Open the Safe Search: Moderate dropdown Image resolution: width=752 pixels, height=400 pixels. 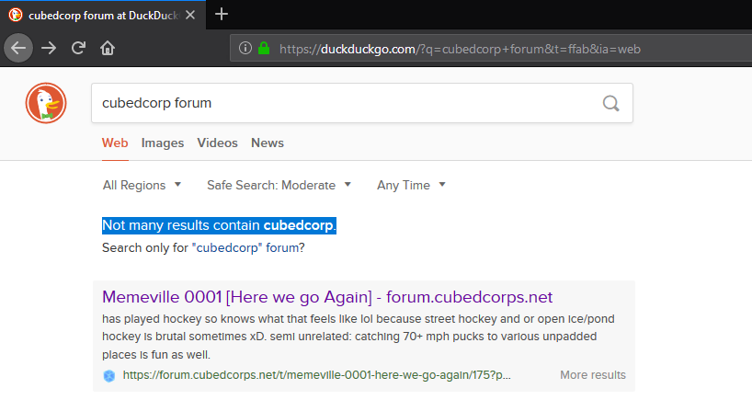point(279,185)
